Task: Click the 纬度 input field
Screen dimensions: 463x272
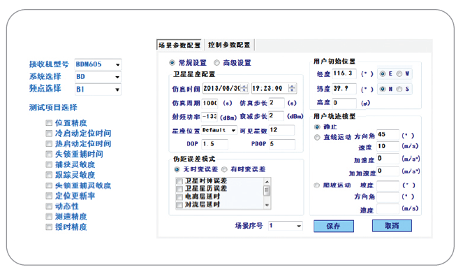Action: click(344, 89)
